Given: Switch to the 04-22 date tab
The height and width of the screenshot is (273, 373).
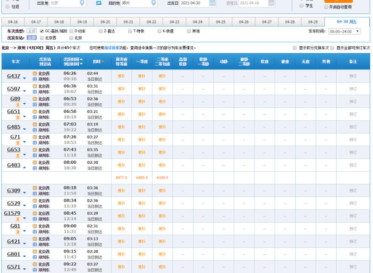Looking at the screenshot, I should click(152, 22).
